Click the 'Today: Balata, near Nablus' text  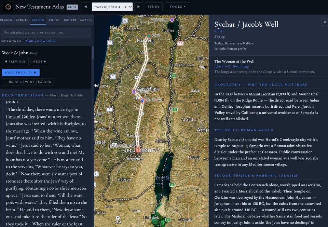234,43
